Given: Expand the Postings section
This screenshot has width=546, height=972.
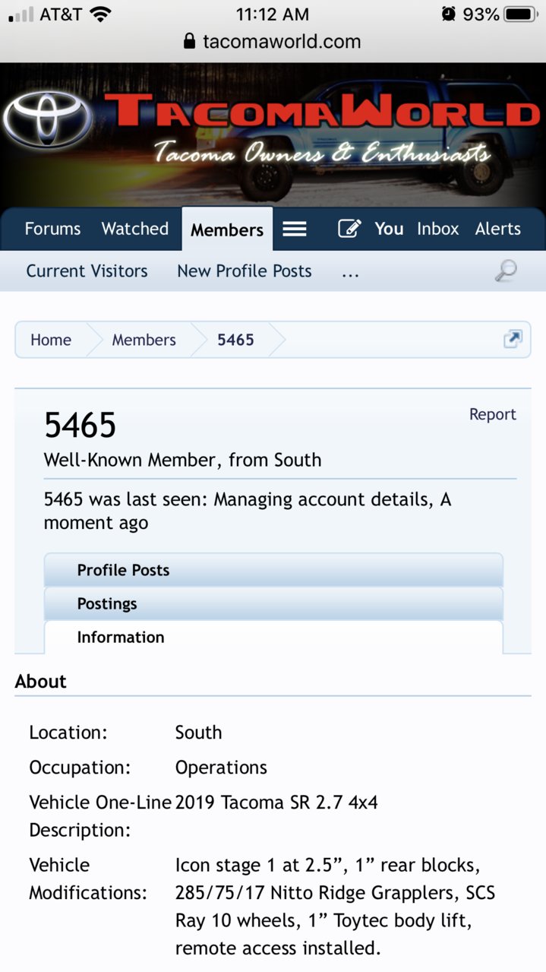Looking at the screenshot, I should pyautogui.click(x=273, y=603).
